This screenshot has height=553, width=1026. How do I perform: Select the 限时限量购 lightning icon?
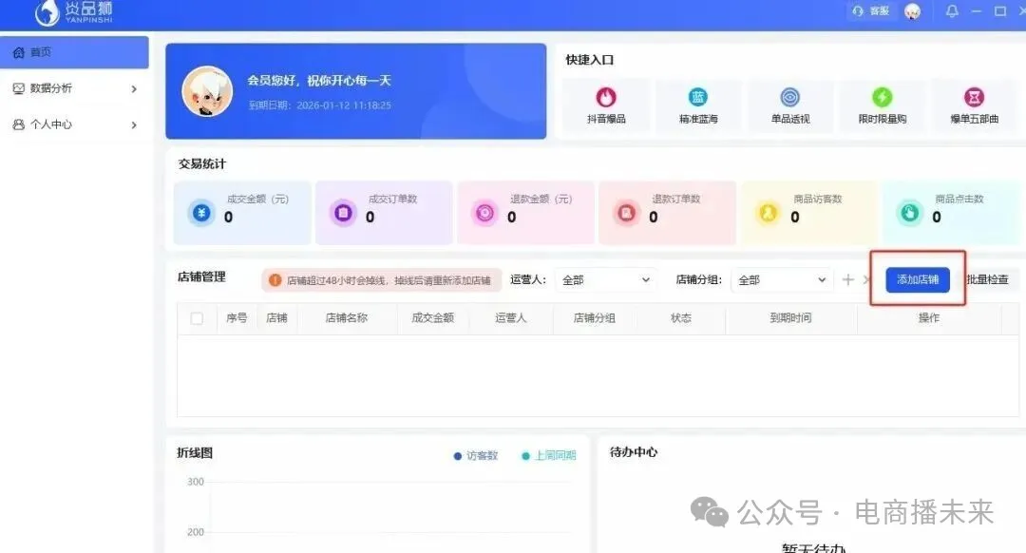point(883,98)
